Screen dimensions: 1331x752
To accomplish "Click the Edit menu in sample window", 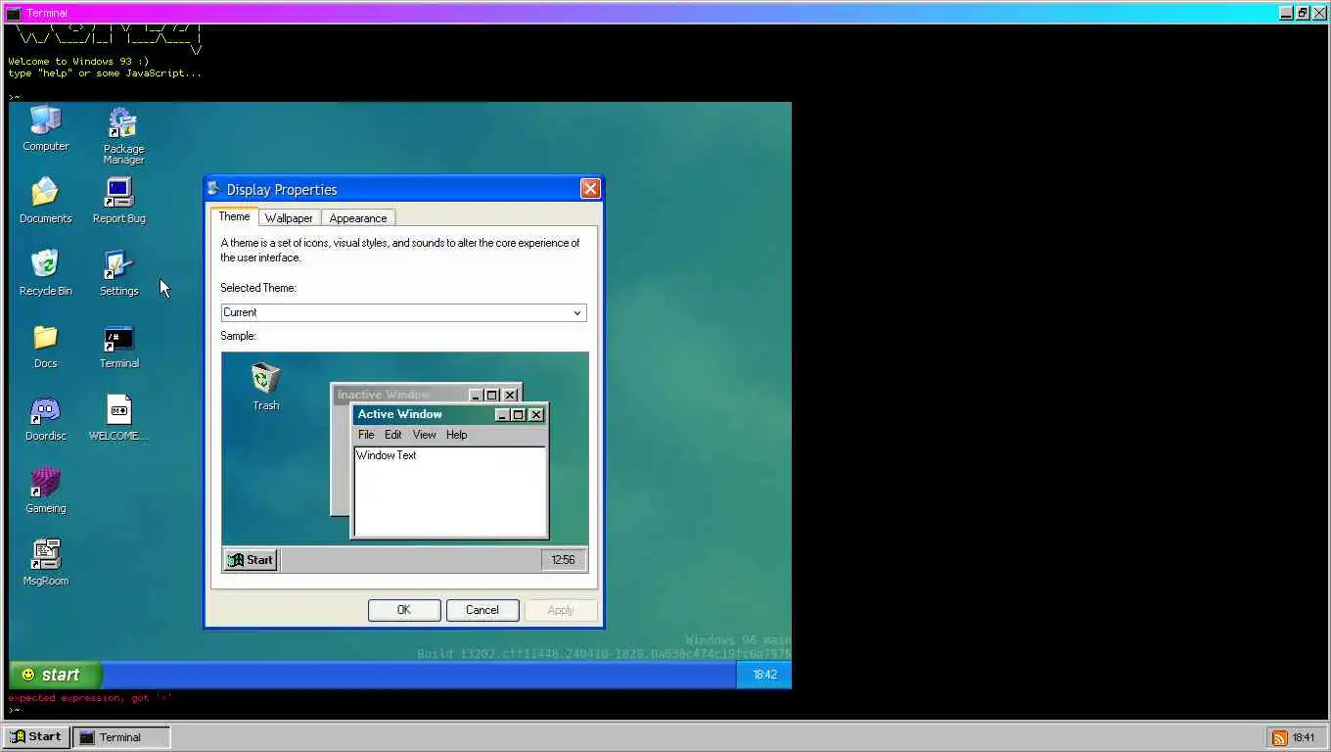I will tap(393, 435).
